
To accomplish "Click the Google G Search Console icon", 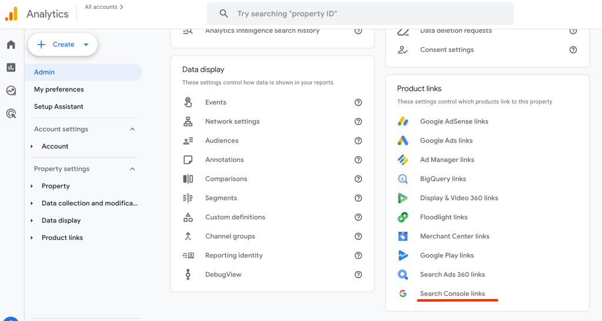I will (403, 294).
